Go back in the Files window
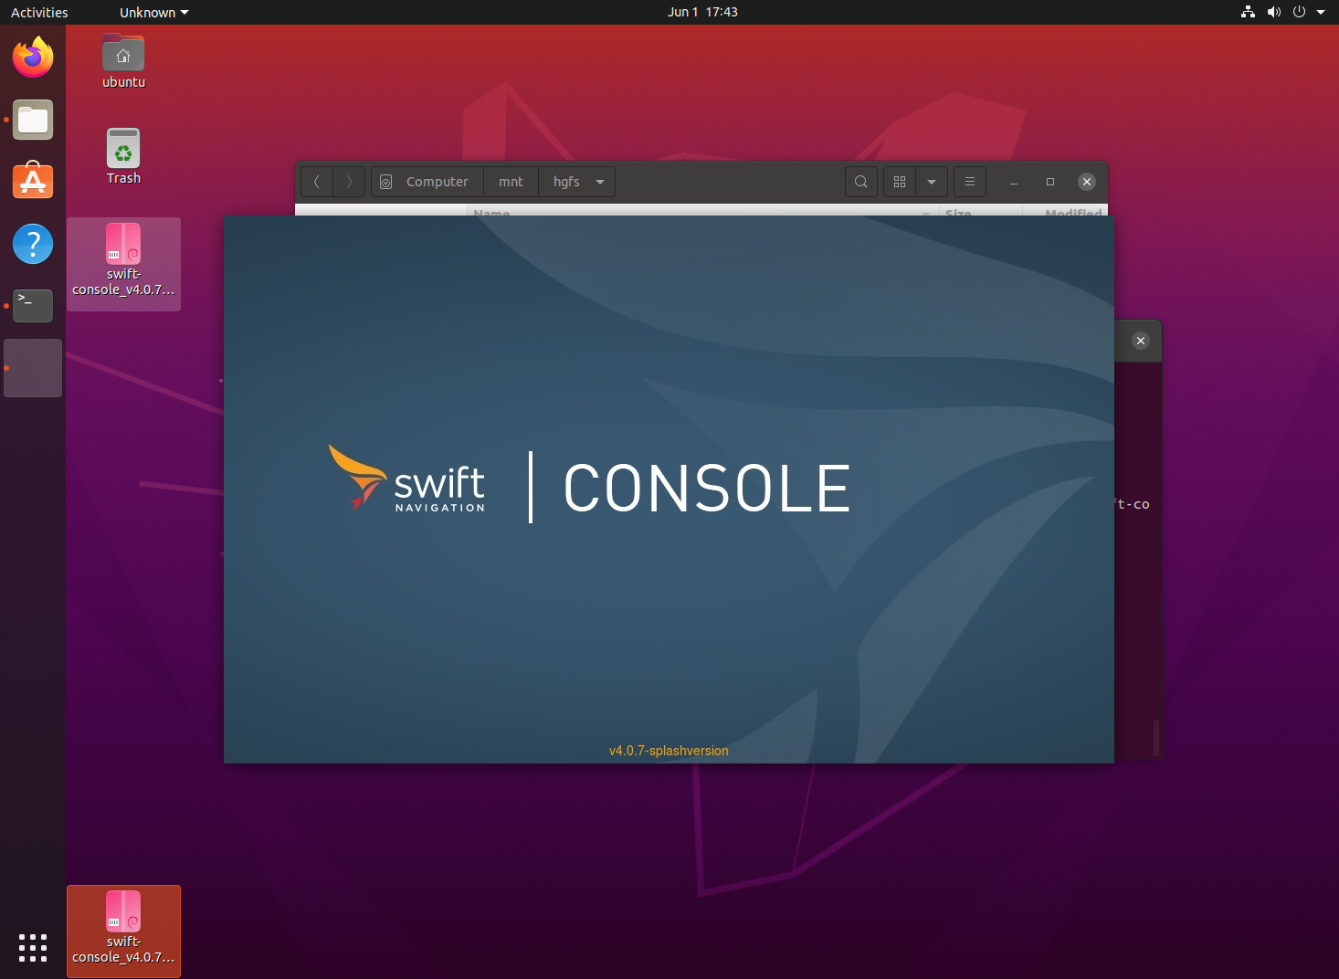Image resolution: width=1339 pixels, height=979 pixels. (317, 182)
